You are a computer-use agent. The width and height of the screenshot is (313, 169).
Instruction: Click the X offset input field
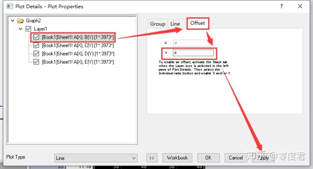click(x=193, y=43)
